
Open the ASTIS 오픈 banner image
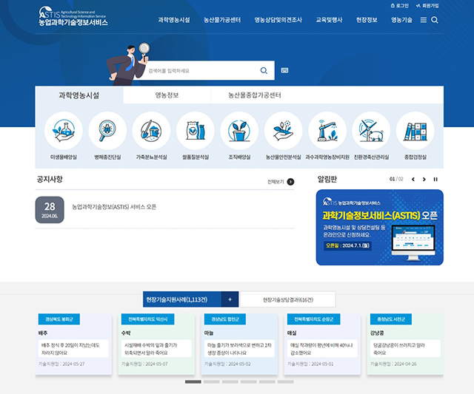[x=380, y=227]
